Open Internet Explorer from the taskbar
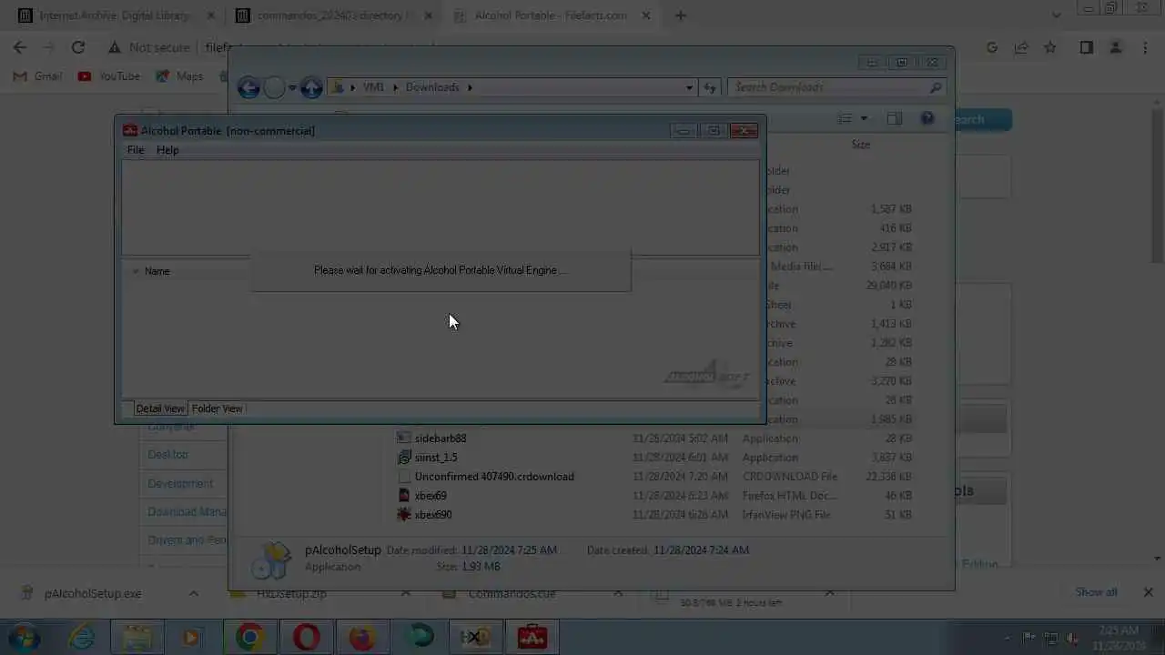Viewport: 1165px width, 655px height. (82, 638)
